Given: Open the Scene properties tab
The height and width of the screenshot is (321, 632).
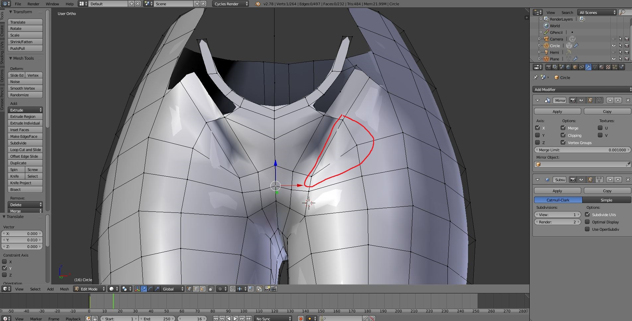Looking at the screenshot, I should (x=562, y=67).
